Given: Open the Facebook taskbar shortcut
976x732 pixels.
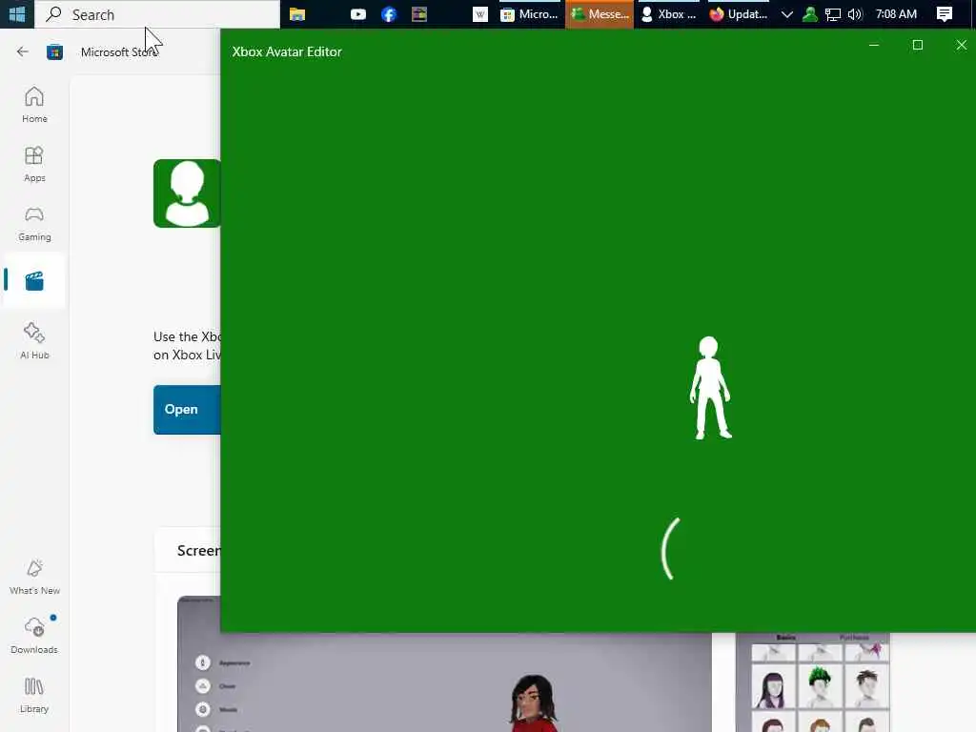Looking at the screenshot, I should coord(389,13).
